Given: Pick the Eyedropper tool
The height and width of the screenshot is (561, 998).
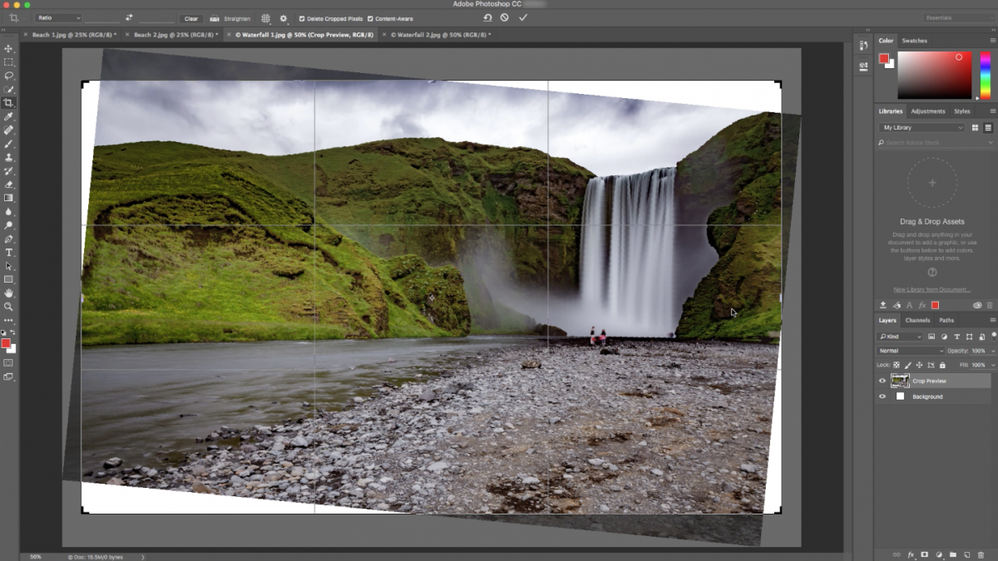Looking at the screenshot, I should pos(8,117).
